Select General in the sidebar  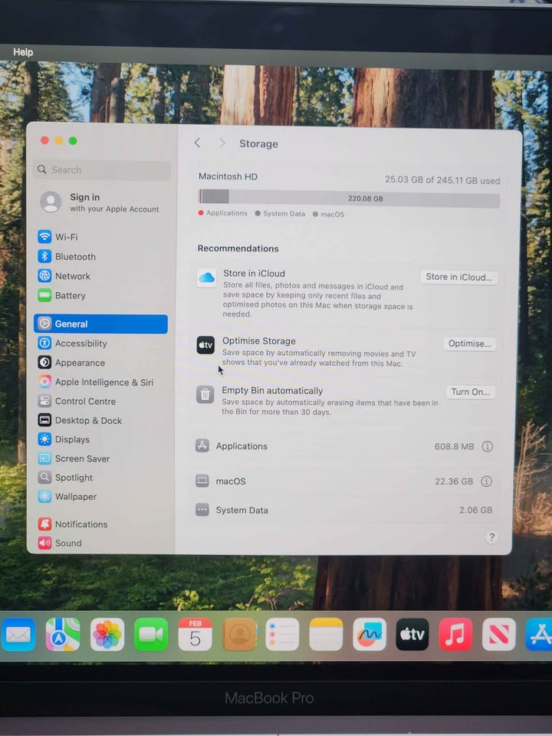click(x=100, y=324)
